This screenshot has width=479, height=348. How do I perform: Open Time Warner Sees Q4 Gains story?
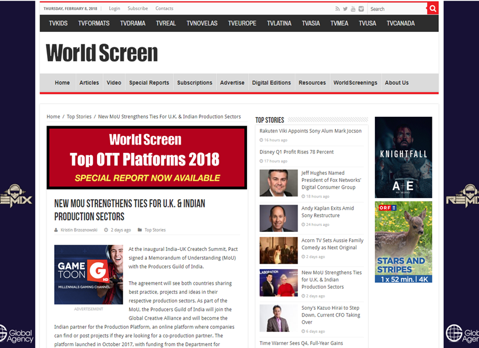301,343
